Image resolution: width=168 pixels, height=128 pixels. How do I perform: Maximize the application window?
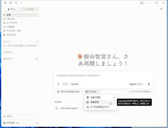click(156, 3)
